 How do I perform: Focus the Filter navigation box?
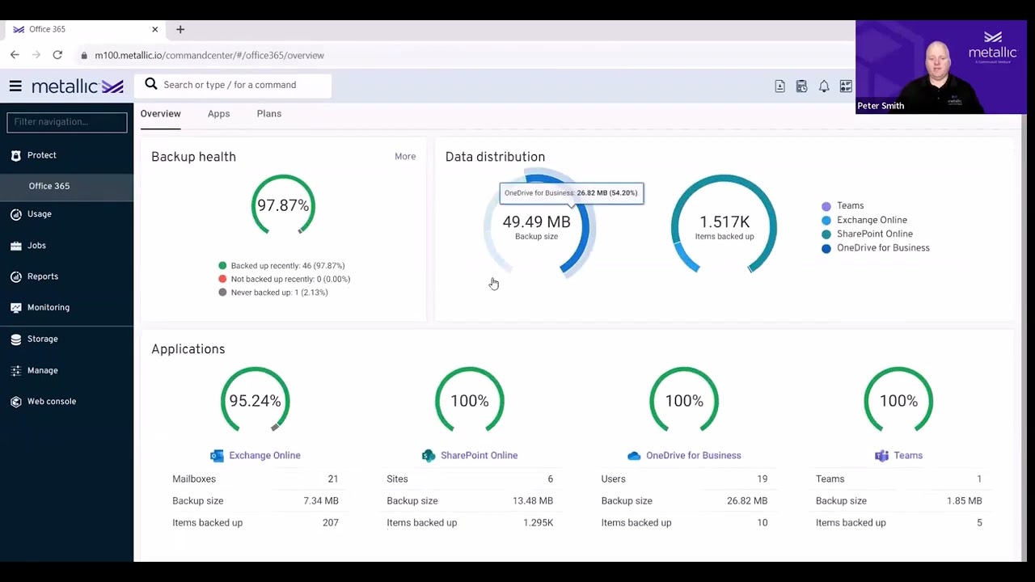[x=67, y=122]
